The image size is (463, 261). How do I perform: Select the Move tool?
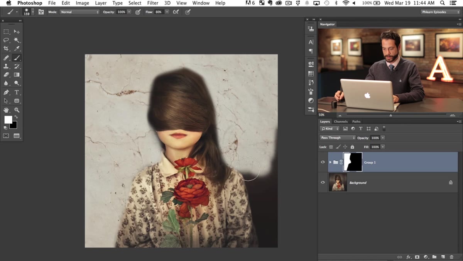click(x=17, y=32)
